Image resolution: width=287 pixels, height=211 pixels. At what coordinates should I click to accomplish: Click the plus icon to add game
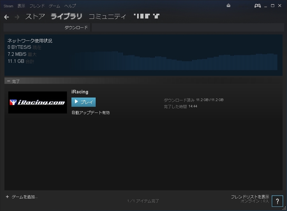pos(7,197)
